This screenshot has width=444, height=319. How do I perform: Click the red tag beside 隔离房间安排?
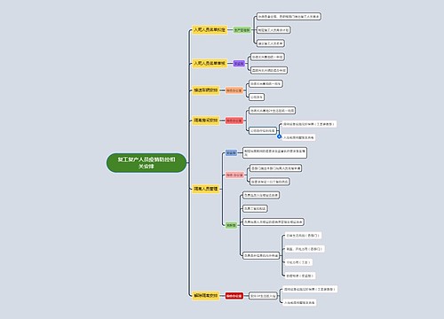tap(234, 121)
